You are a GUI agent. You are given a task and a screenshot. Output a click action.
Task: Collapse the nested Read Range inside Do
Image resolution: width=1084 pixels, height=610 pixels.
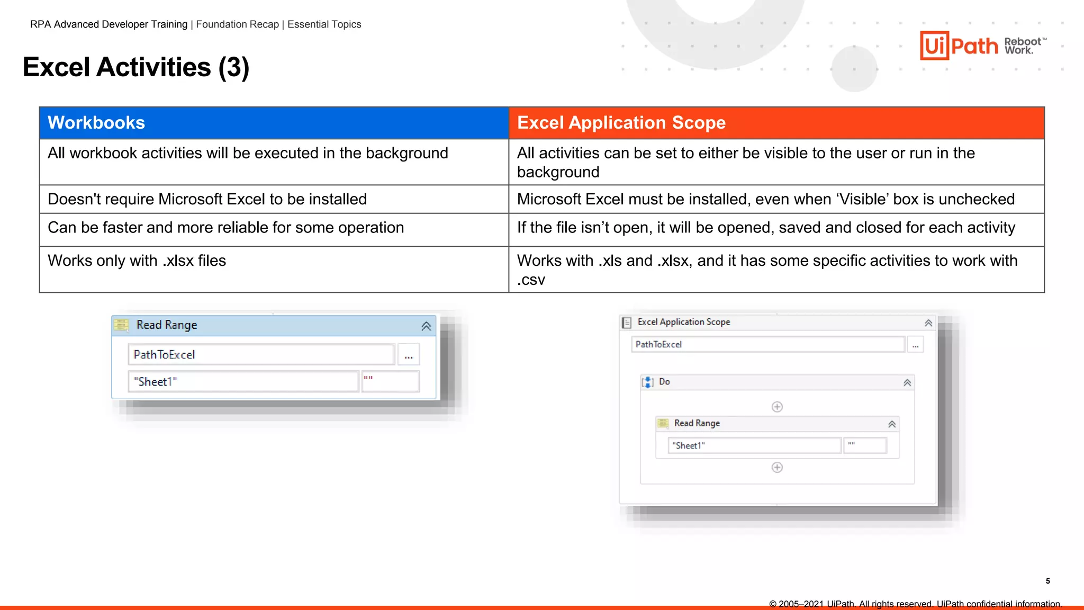(892, 424)
